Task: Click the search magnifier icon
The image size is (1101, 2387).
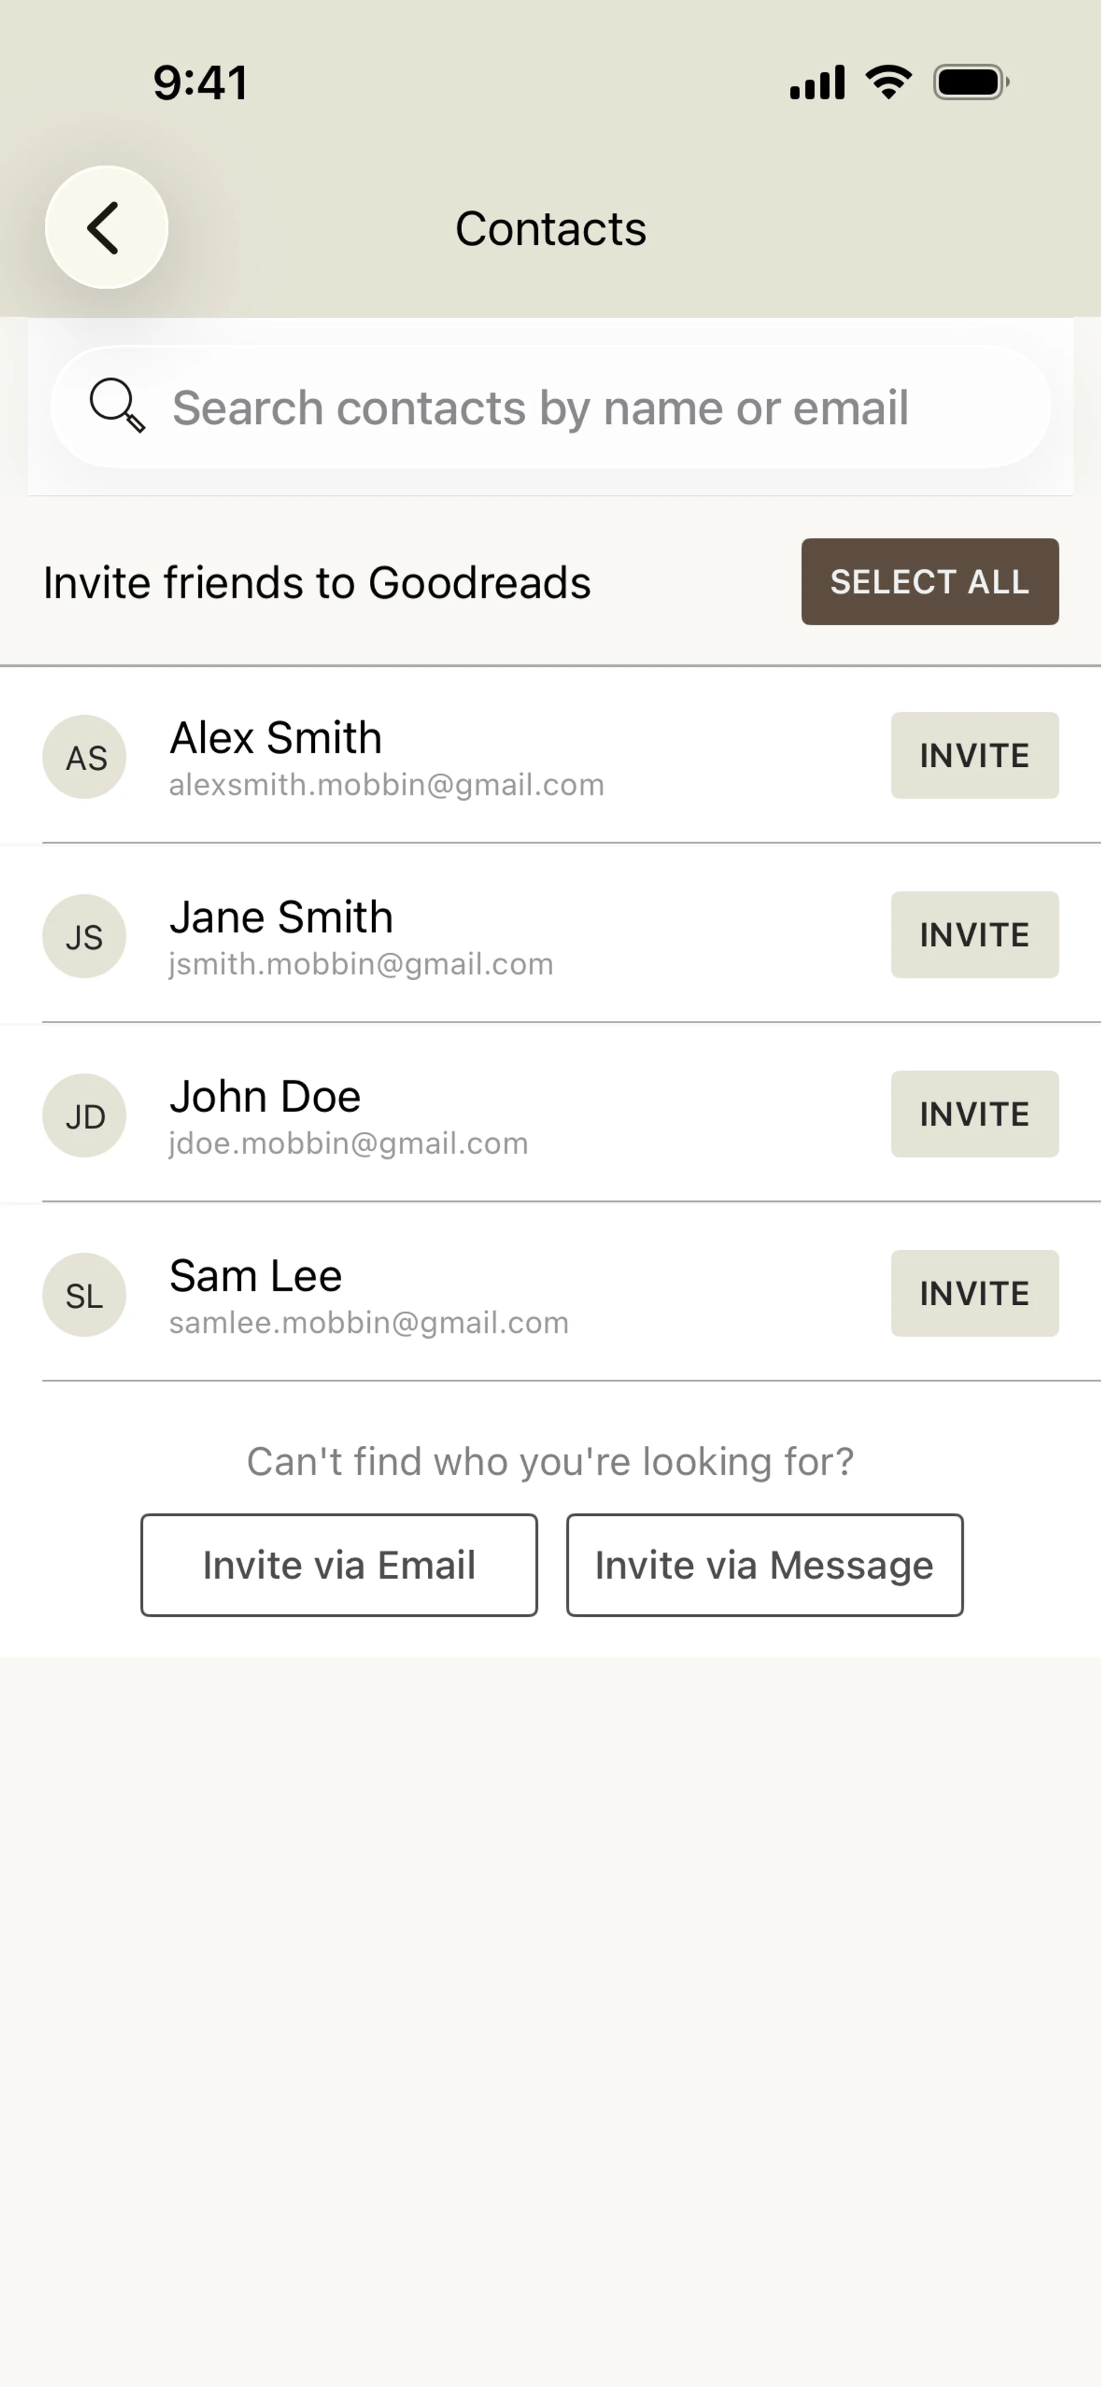Action: click(x=117, y=406)
